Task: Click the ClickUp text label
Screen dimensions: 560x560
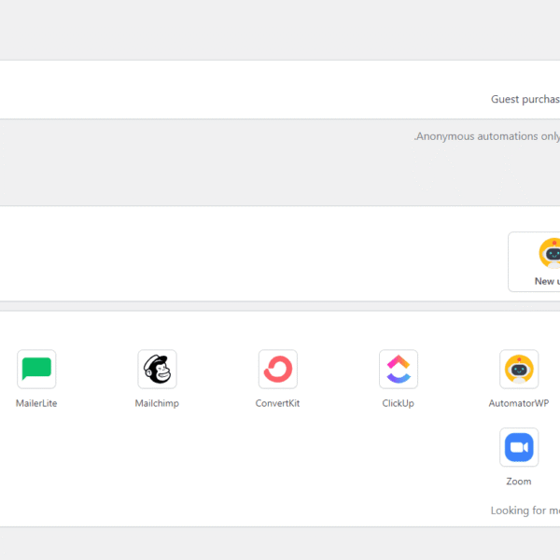Action: click(399, 403)
